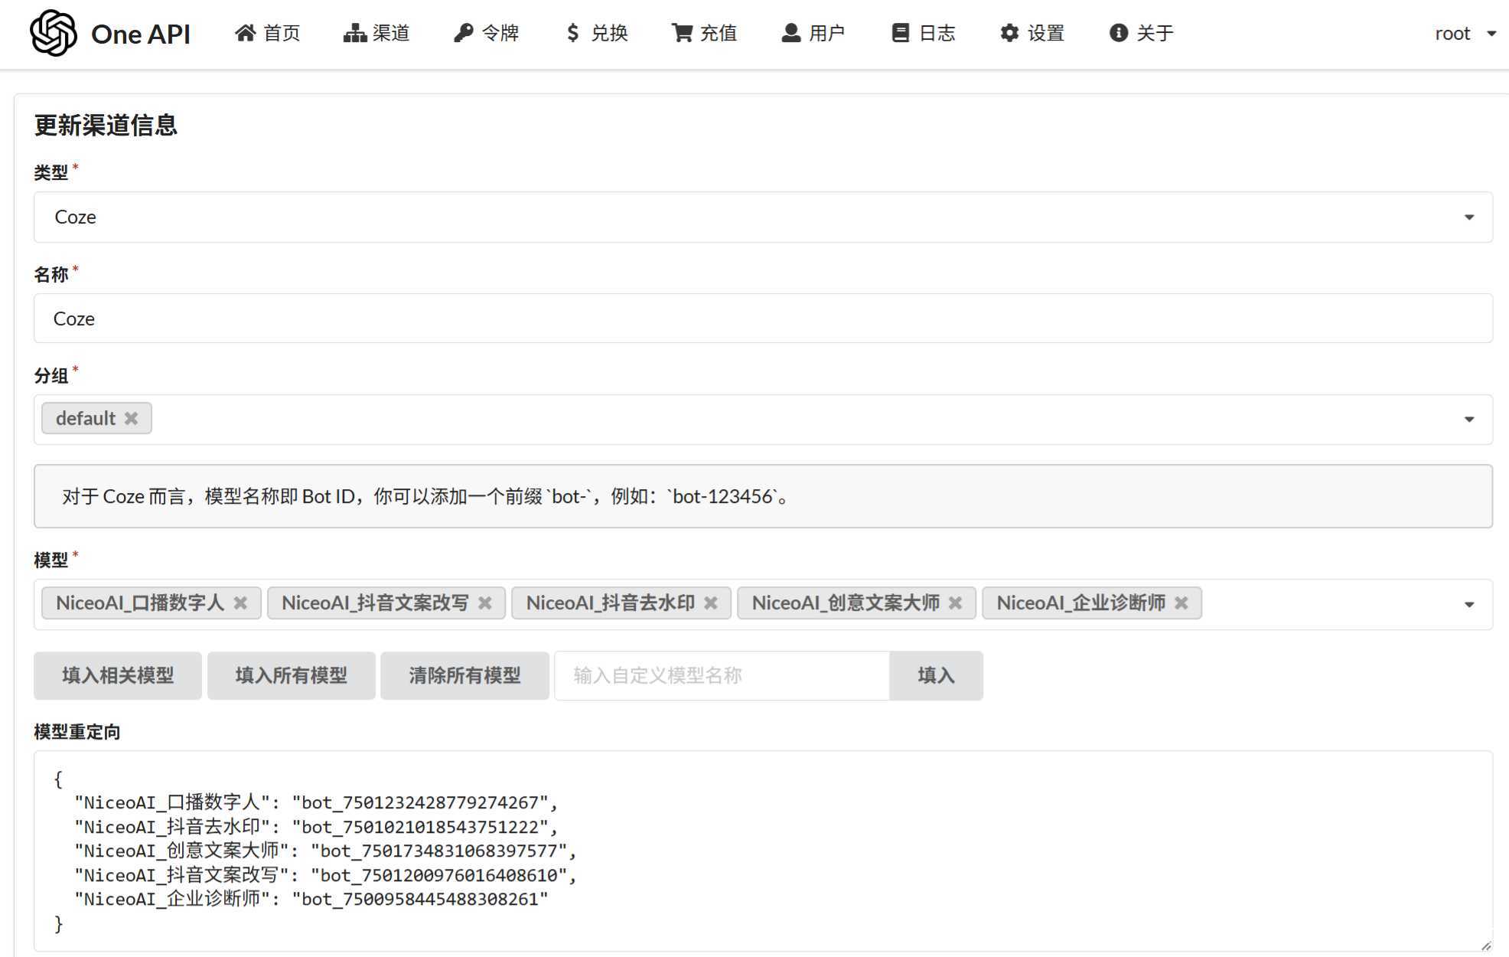Open the 关于 about page
The height and width of the screenshot is (957, 1509).
(x=1141, y=33)
